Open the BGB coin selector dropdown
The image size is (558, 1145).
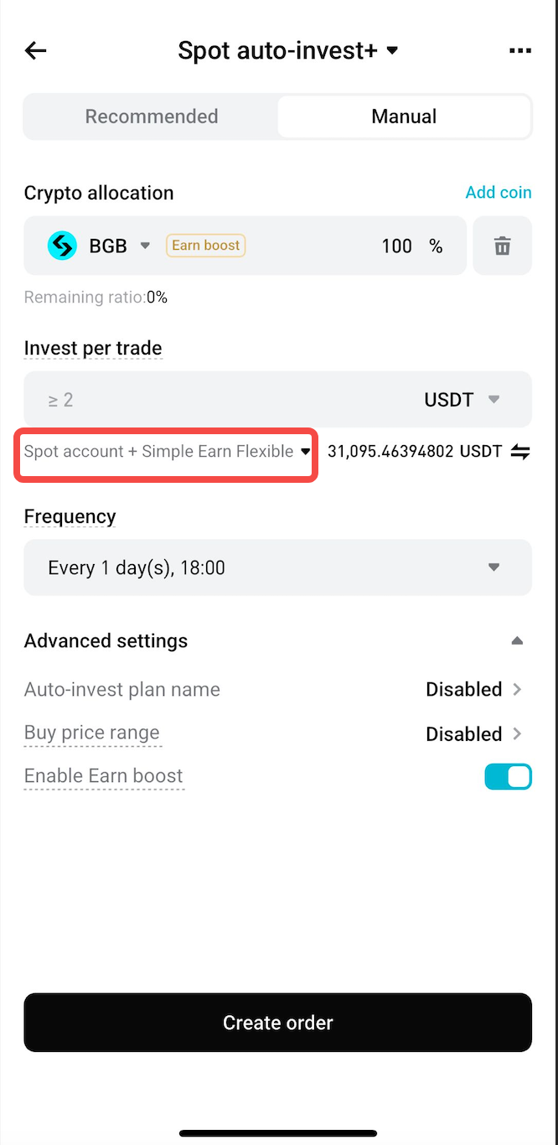coord(145,246)
